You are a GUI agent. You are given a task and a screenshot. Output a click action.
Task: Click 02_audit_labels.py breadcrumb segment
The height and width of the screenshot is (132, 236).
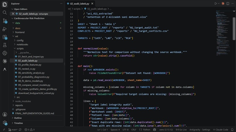pos(97,9)
